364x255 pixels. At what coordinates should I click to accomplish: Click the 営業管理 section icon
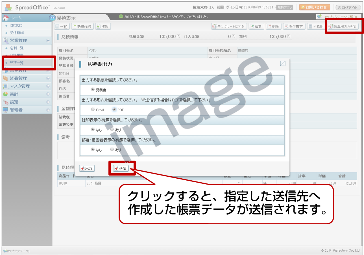tap(5, 41)
